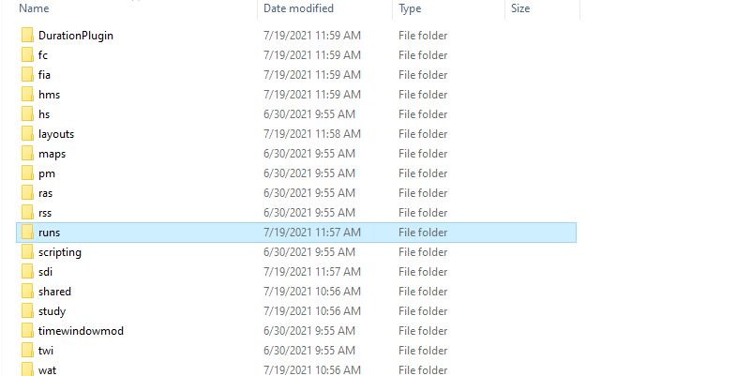This screenshot has height=376, width=737.
Task: Select the study folder name
Action: pos(53,311)
